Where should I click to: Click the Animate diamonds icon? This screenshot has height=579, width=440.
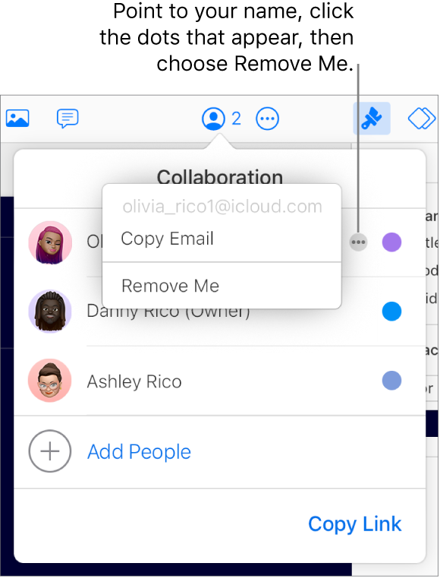(422, 119)
